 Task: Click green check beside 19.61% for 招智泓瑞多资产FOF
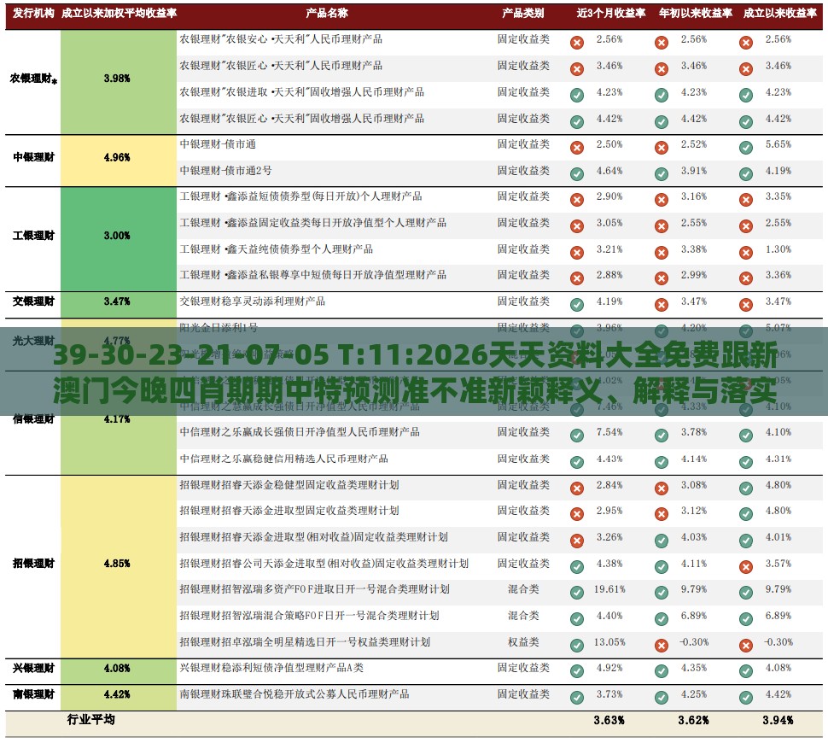point(577,593)
